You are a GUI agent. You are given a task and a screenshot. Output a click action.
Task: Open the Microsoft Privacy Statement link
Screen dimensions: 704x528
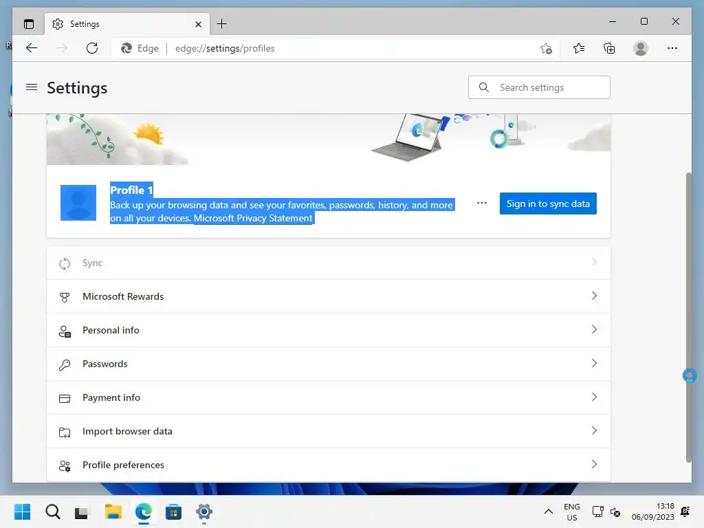(x=253, y=218)
